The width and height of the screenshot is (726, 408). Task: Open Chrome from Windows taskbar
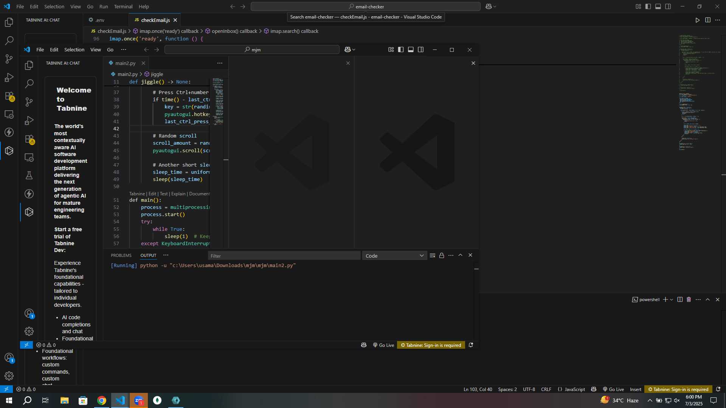point(102,400)
